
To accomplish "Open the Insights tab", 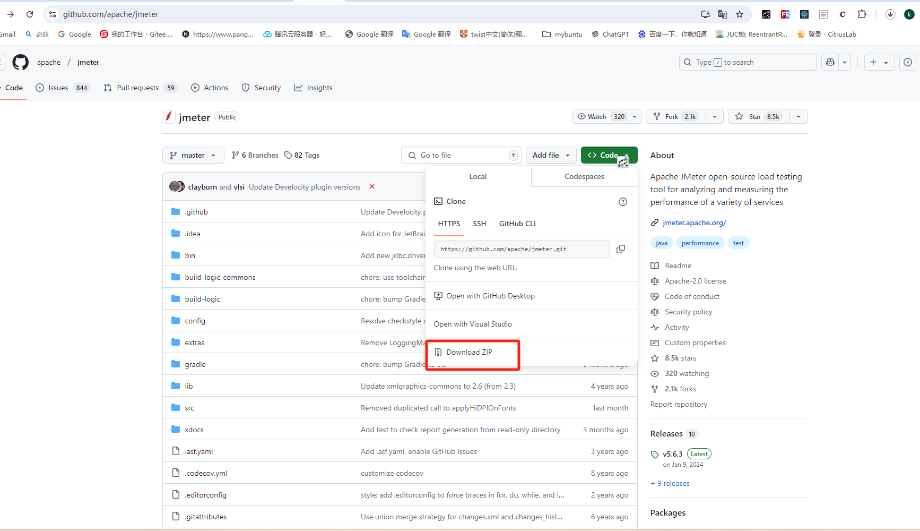I will click(313, 88).
